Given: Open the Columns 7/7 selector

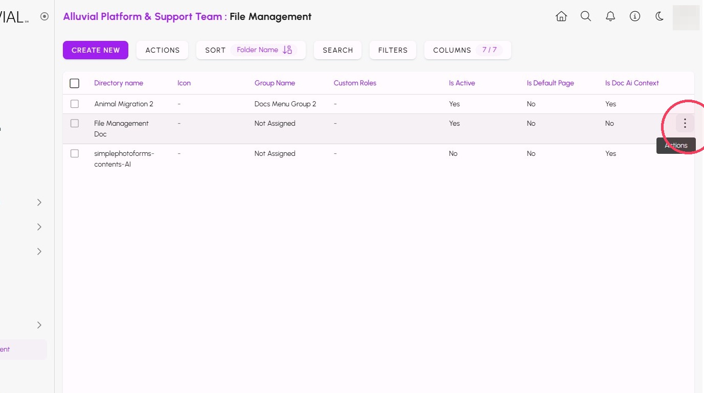Looking at the screenshot, I should coord(468,50).
